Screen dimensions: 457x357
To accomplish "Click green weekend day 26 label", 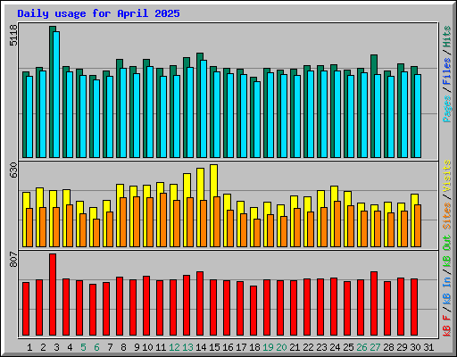I will (361, 347).
